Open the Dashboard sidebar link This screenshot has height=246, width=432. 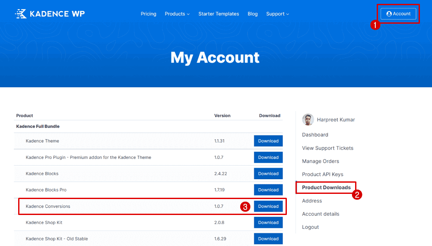pyautogui.click(x=315, y=135)
